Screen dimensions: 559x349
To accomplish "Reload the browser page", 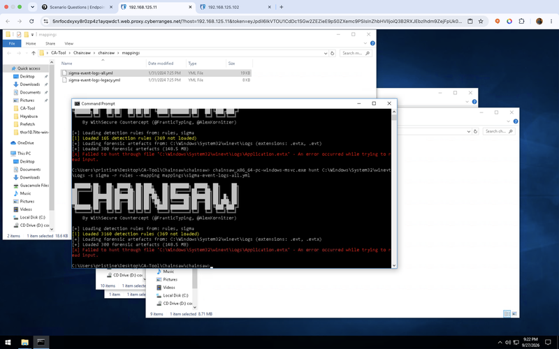I will tap(31, 22).
